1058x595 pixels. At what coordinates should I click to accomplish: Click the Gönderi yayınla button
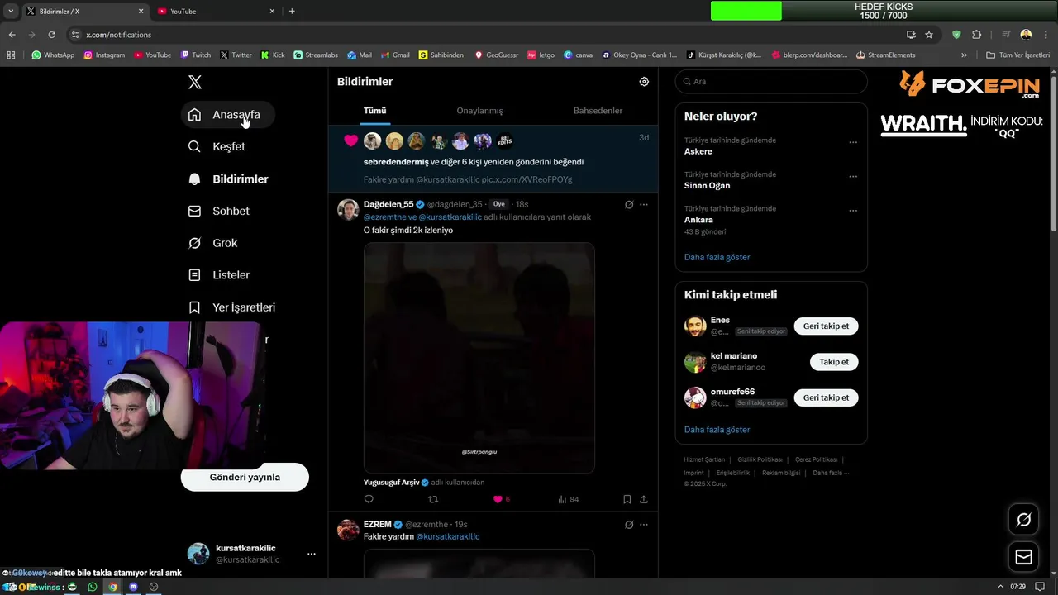click(x=245, y=477)
